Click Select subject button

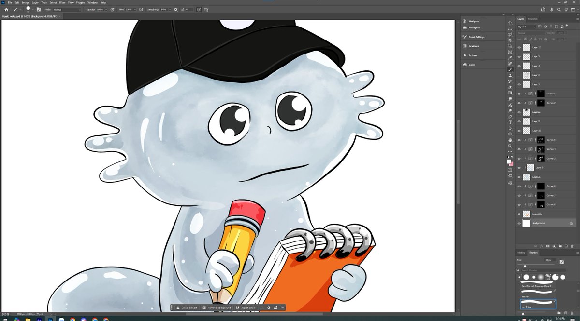coord(186,308)
